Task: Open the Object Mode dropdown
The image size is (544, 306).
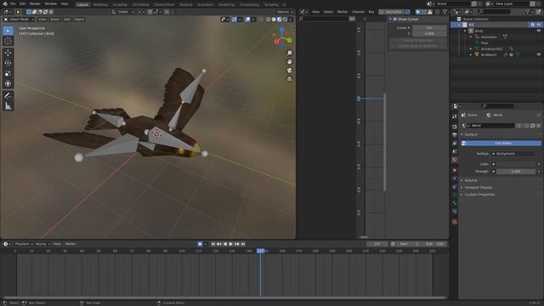Action: (x=19, y=20)
